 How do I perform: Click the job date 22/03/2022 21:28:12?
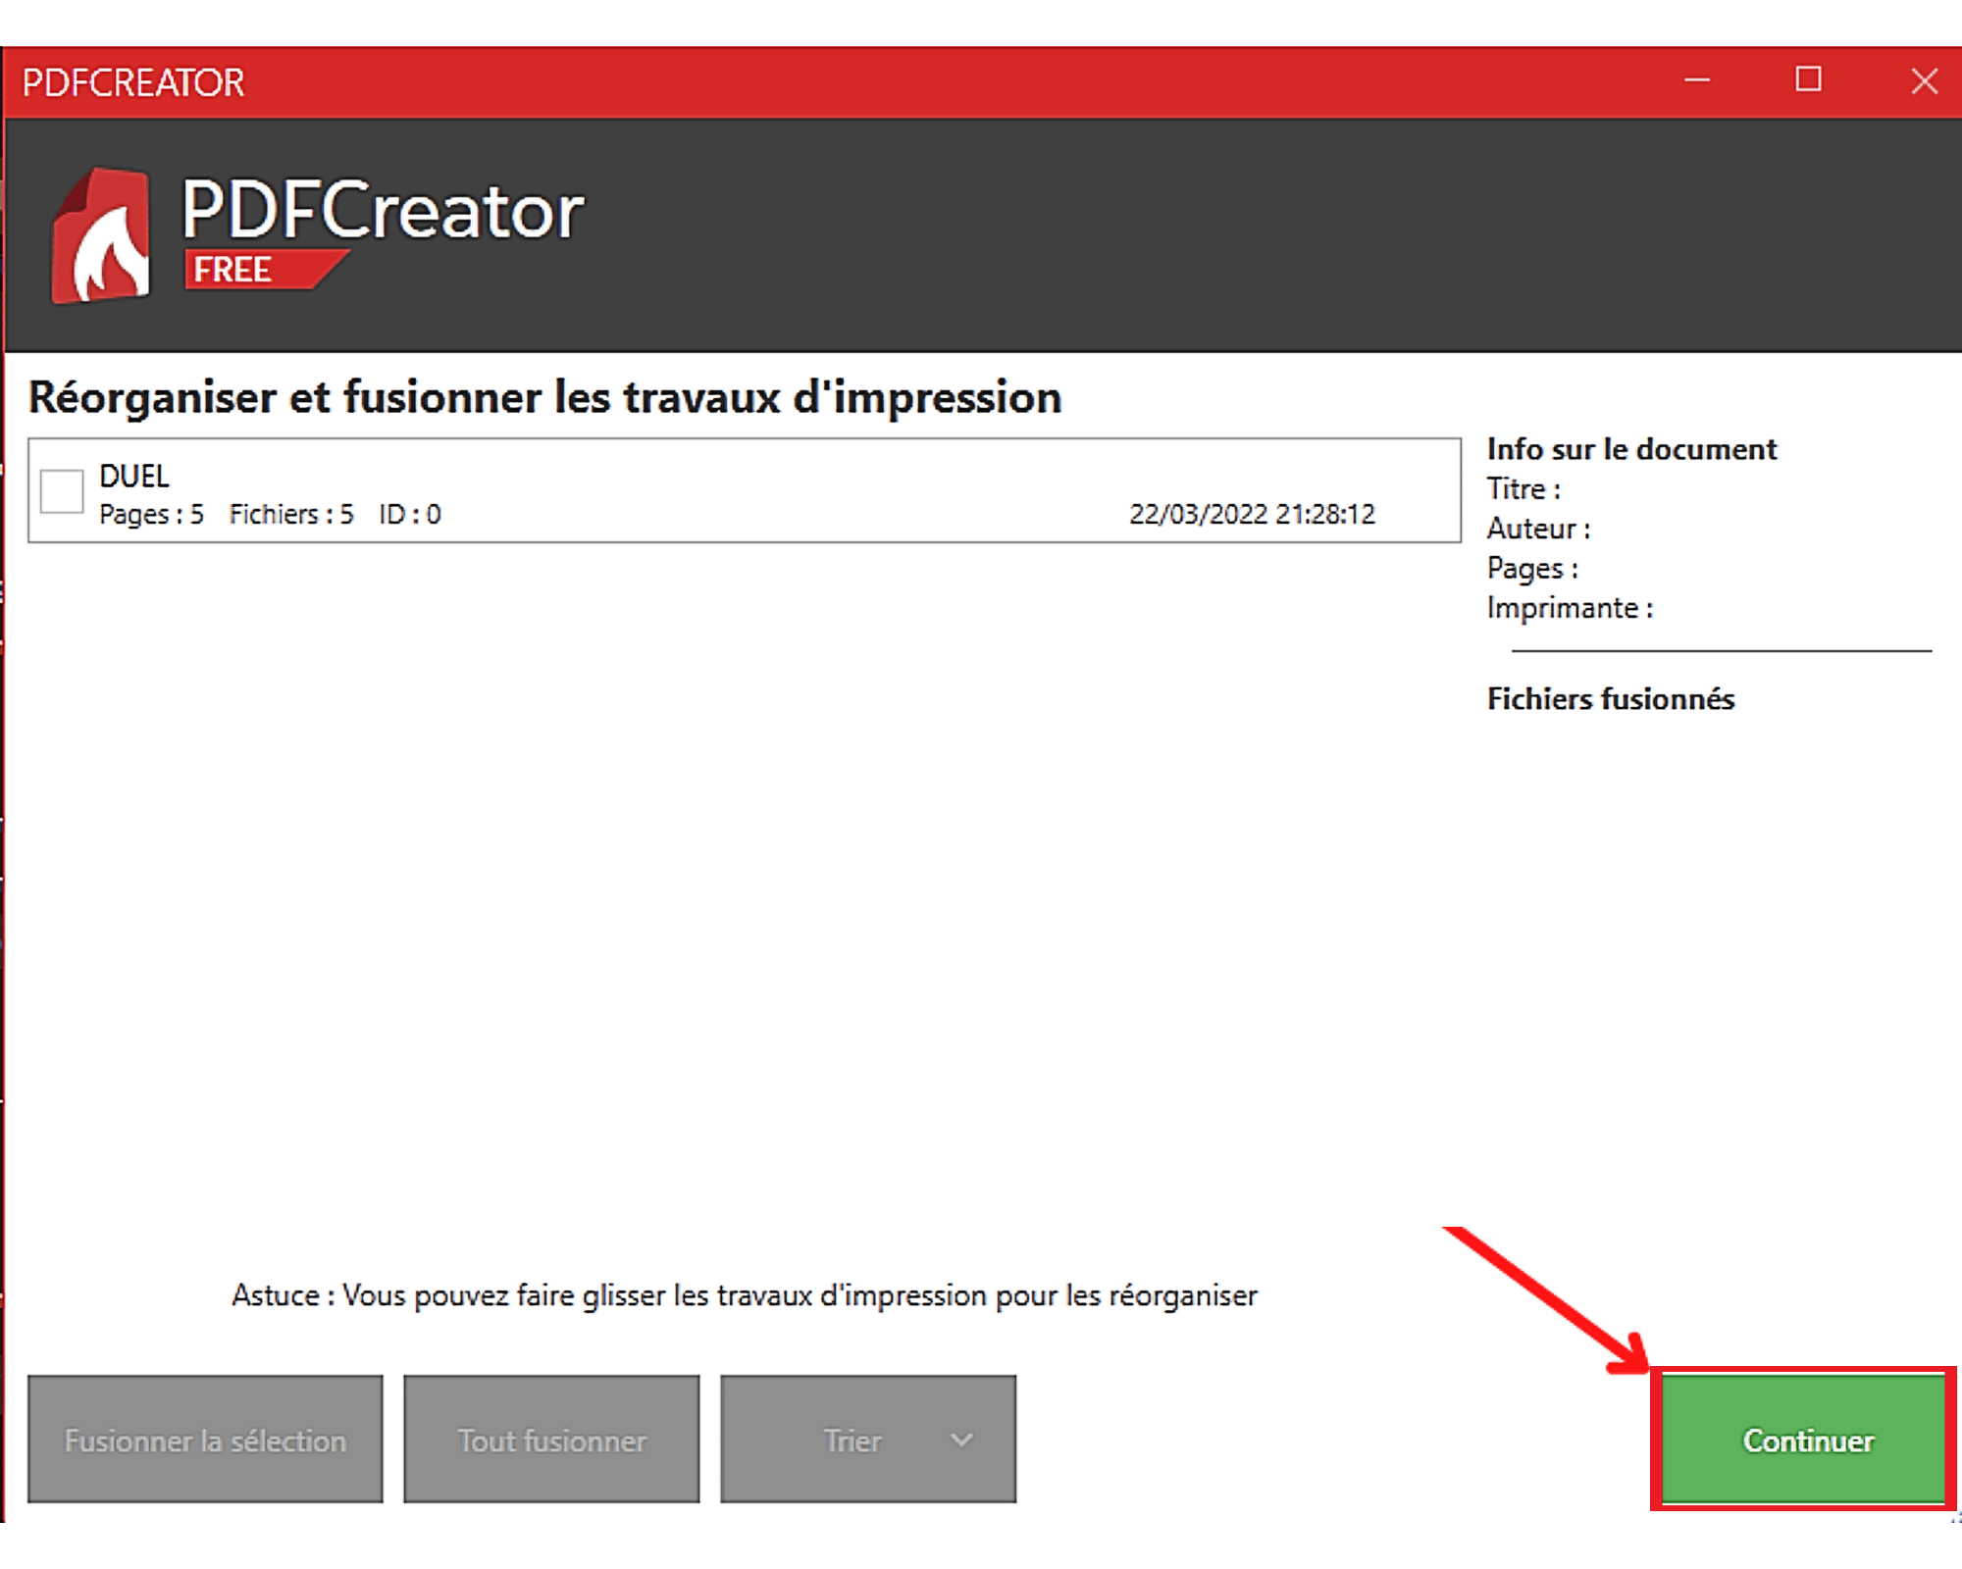[1252, 514]
